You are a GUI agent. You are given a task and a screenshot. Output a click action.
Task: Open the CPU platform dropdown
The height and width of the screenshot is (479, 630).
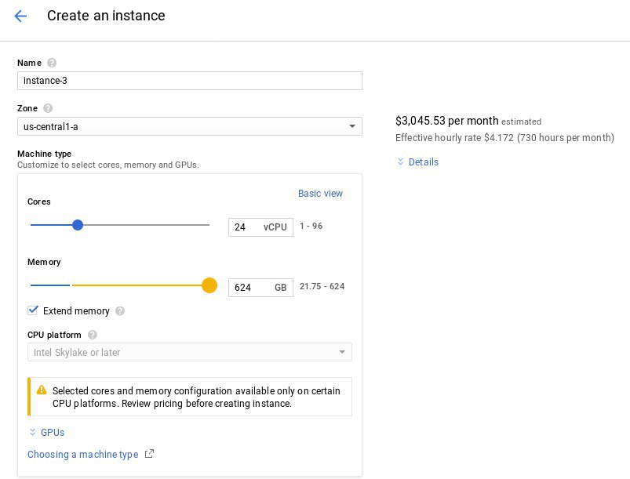(x=190, y=352)
